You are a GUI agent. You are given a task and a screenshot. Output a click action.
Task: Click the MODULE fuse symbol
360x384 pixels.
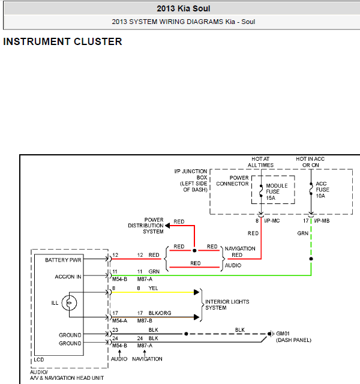[x=261, y=191]
